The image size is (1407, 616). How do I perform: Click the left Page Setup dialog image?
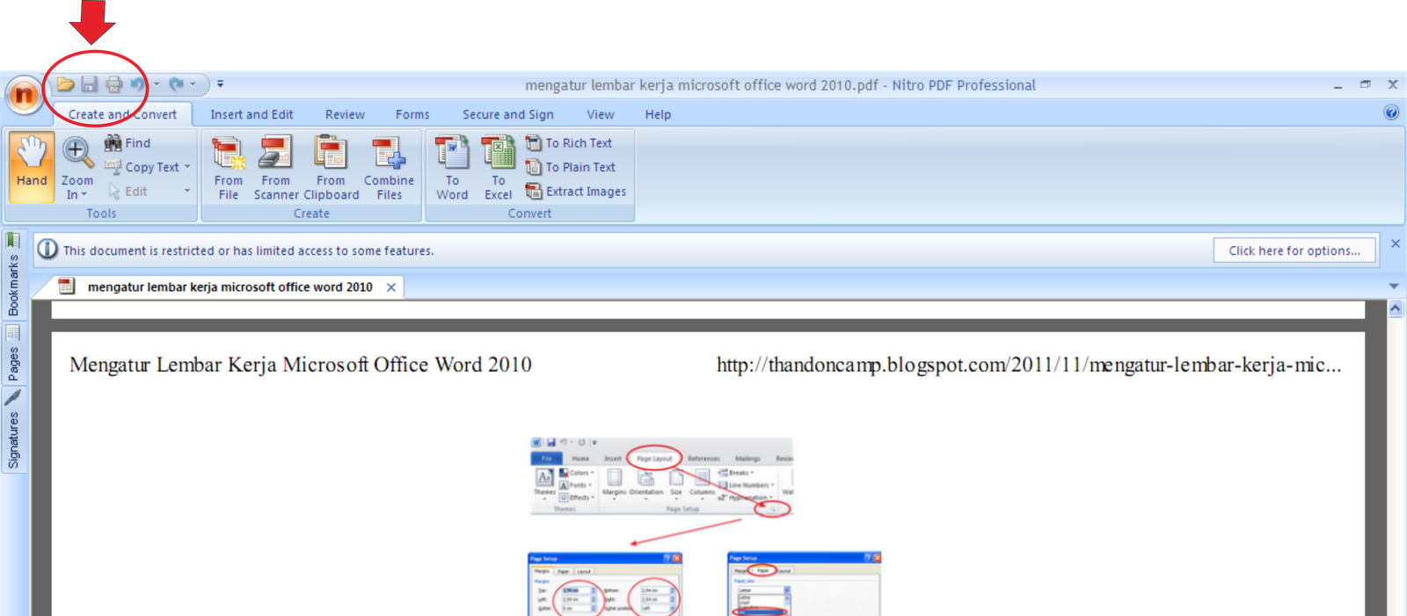(x=605, y=584)
